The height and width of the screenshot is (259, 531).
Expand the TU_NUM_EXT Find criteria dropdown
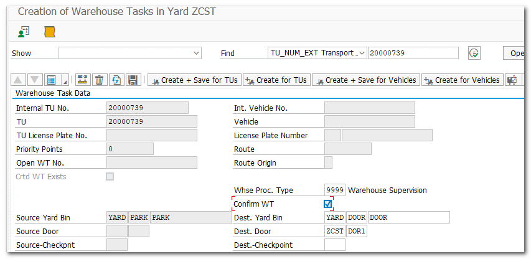(x=362, y=53)
